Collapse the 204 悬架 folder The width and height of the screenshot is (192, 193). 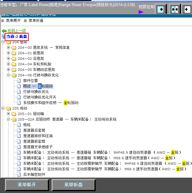click(x=3, y=42)
